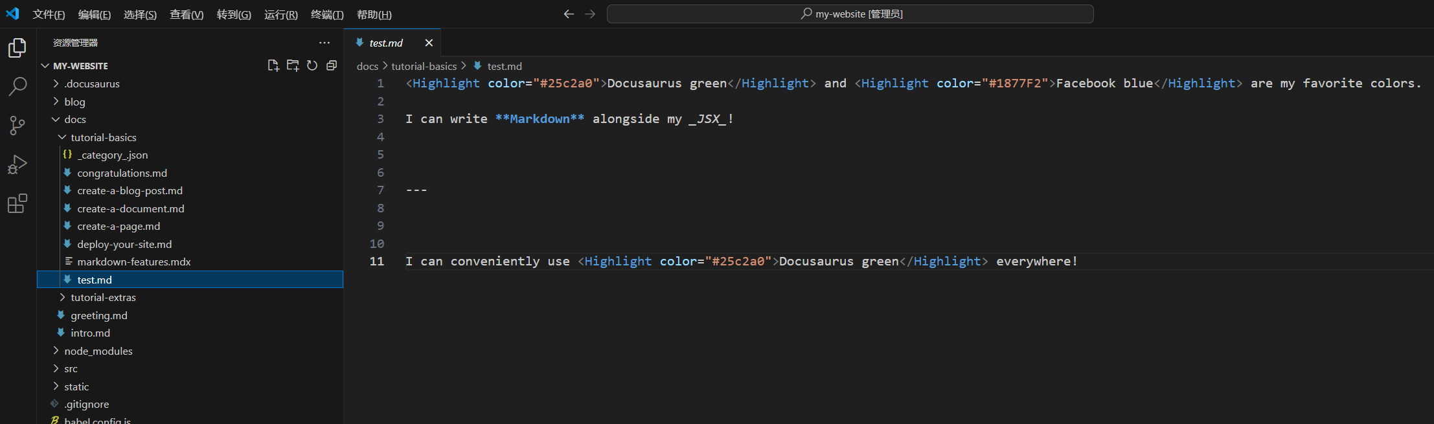This screenshot has height=424, width=1434.
Task: Open 文件(F) menu
Action: [49, 14]
